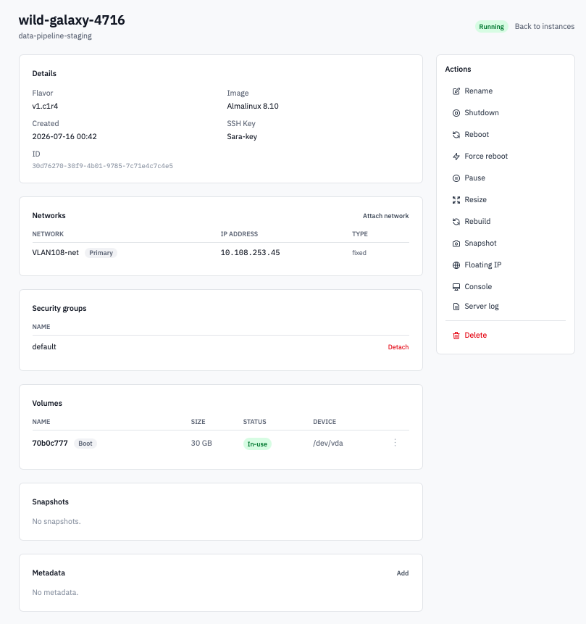Viewport: 586px width, 624px height.
Task: Click the Reboot circular arrows icon
Action: [x=456, y=135]
